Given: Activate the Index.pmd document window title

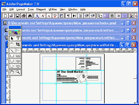Looking at the screenshot, I should pos(62,23).
